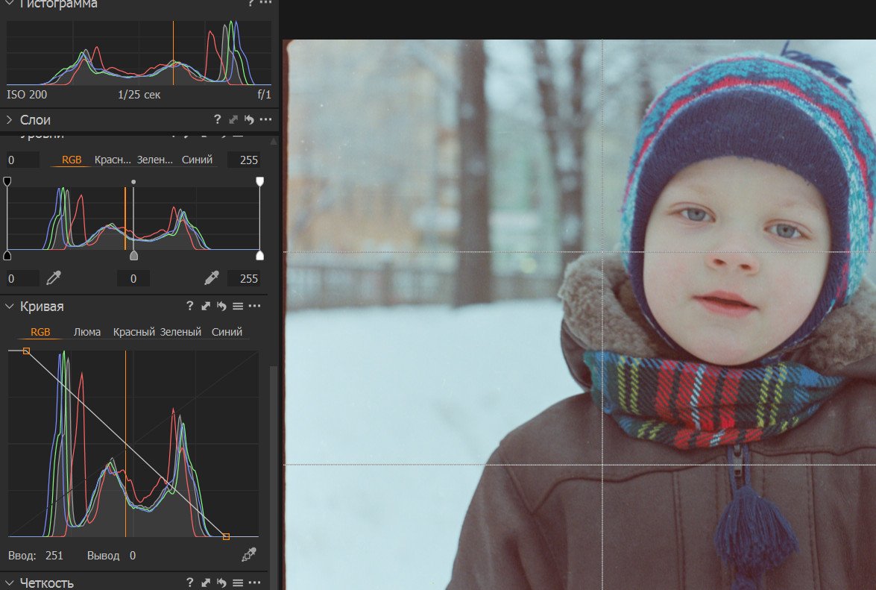876x590 pixels.
Task: Switch the curve to the Люма tab
Action: tap(87, 332)
